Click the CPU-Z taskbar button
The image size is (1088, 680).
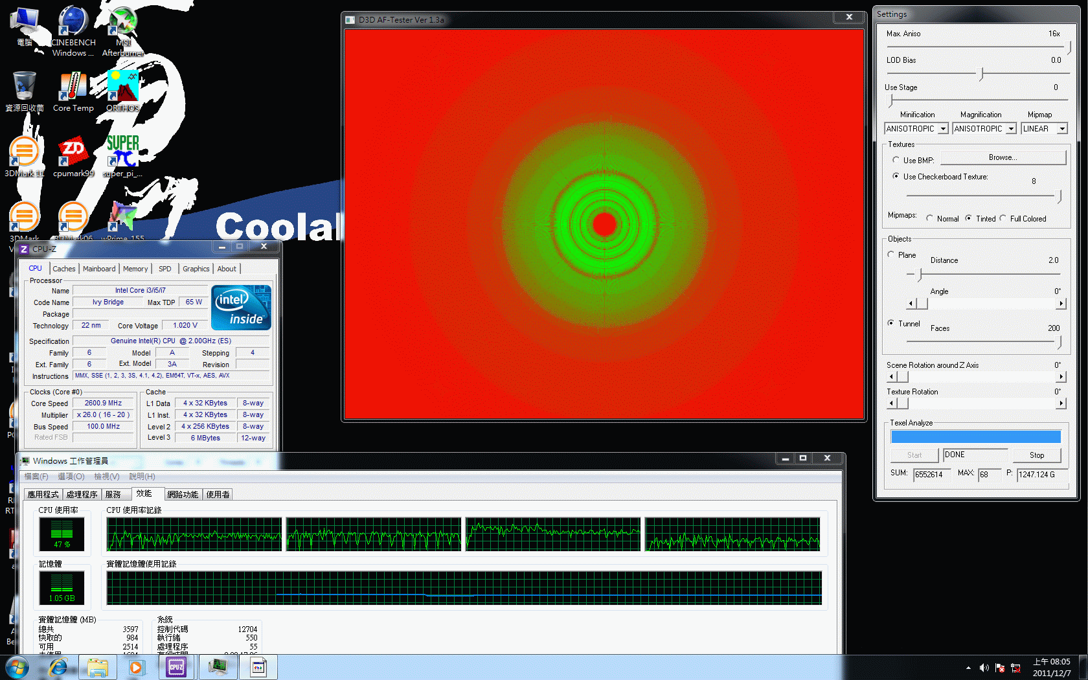(x=176, y=667)
